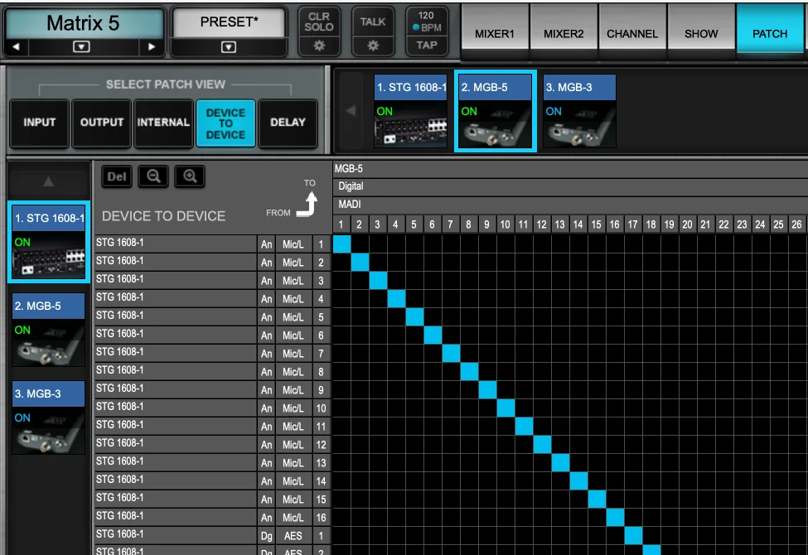This screenshot has height=555, width=808.
Task: Go to the next mixer channel arrow
Action: pyautogui.click(x=152, y=47)
